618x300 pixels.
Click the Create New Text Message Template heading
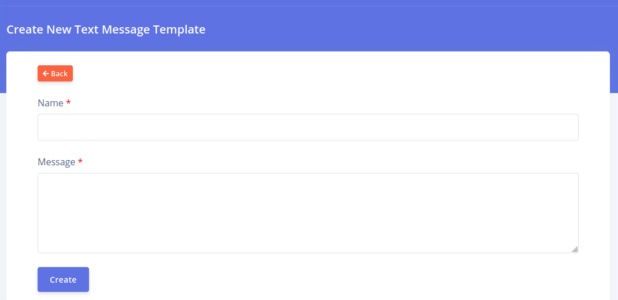pyautogui.click(x=106, y=29)
